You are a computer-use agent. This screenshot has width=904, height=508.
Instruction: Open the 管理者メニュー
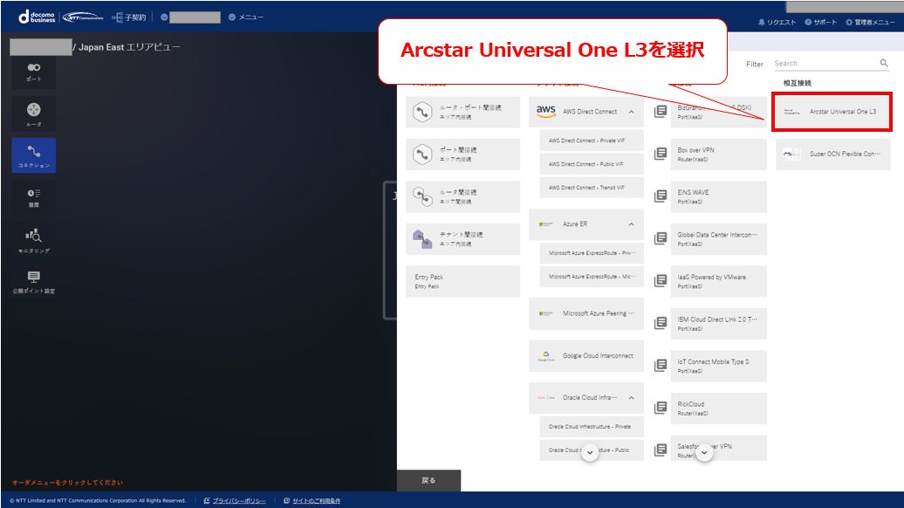pyautogui.click(x=870, y=22)
